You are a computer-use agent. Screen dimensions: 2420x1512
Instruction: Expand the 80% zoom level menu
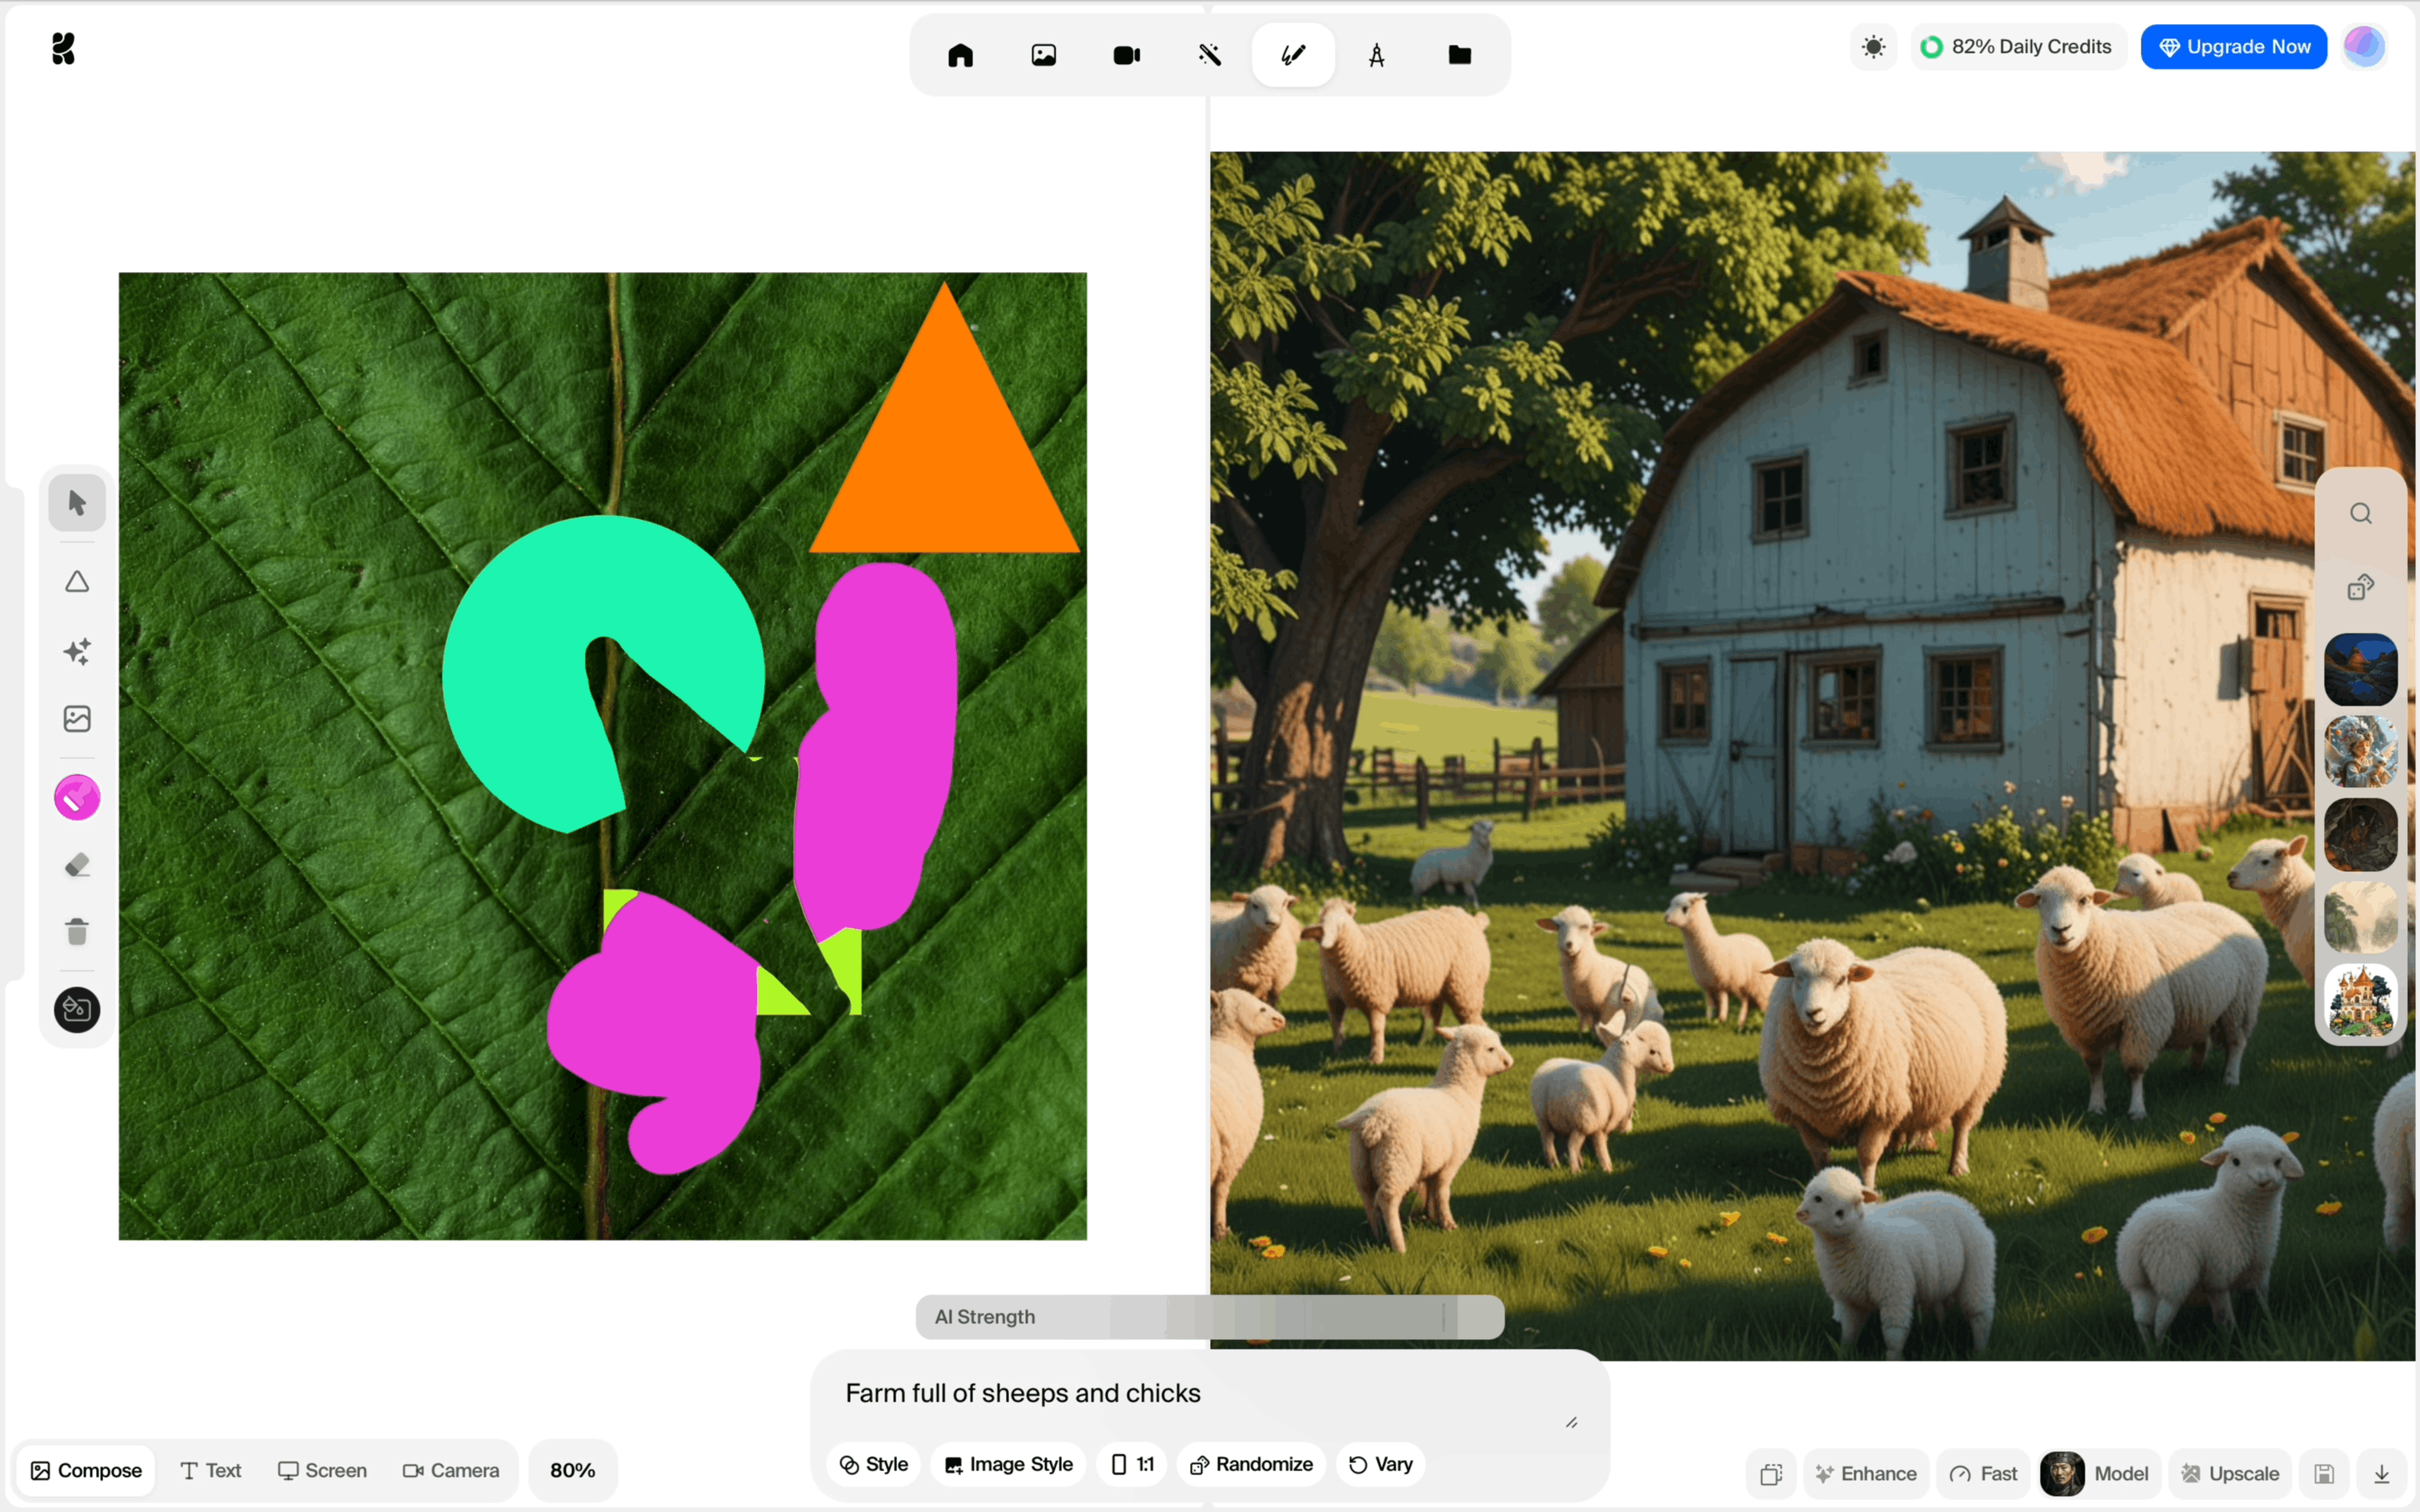(572, 1470)
